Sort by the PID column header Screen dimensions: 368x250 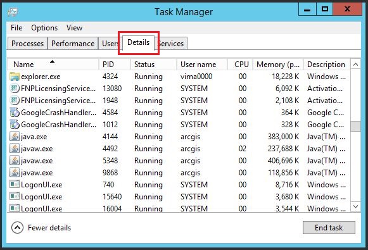[115, 65]
